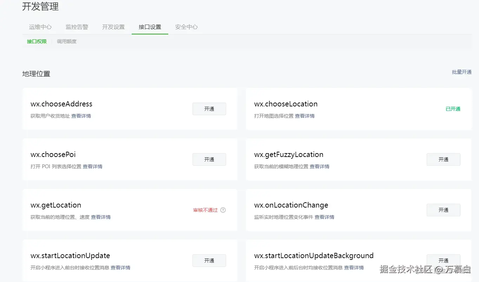Click the 打开地图选择位置 description
This screenshot has width=479, height=282.
pos(274,116)
